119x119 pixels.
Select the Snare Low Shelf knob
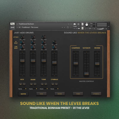[x=33, y=47]
